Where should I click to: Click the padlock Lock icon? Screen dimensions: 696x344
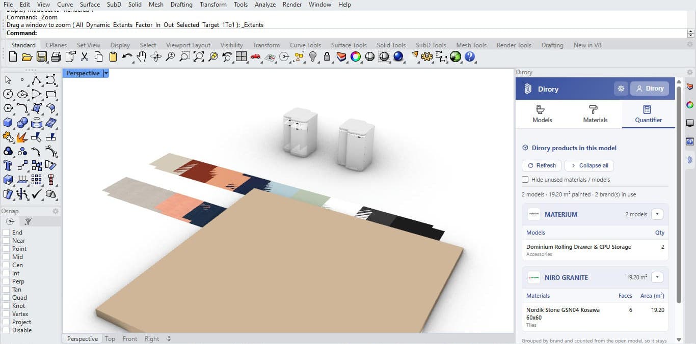pyautogui.click(x=327, y=57)
